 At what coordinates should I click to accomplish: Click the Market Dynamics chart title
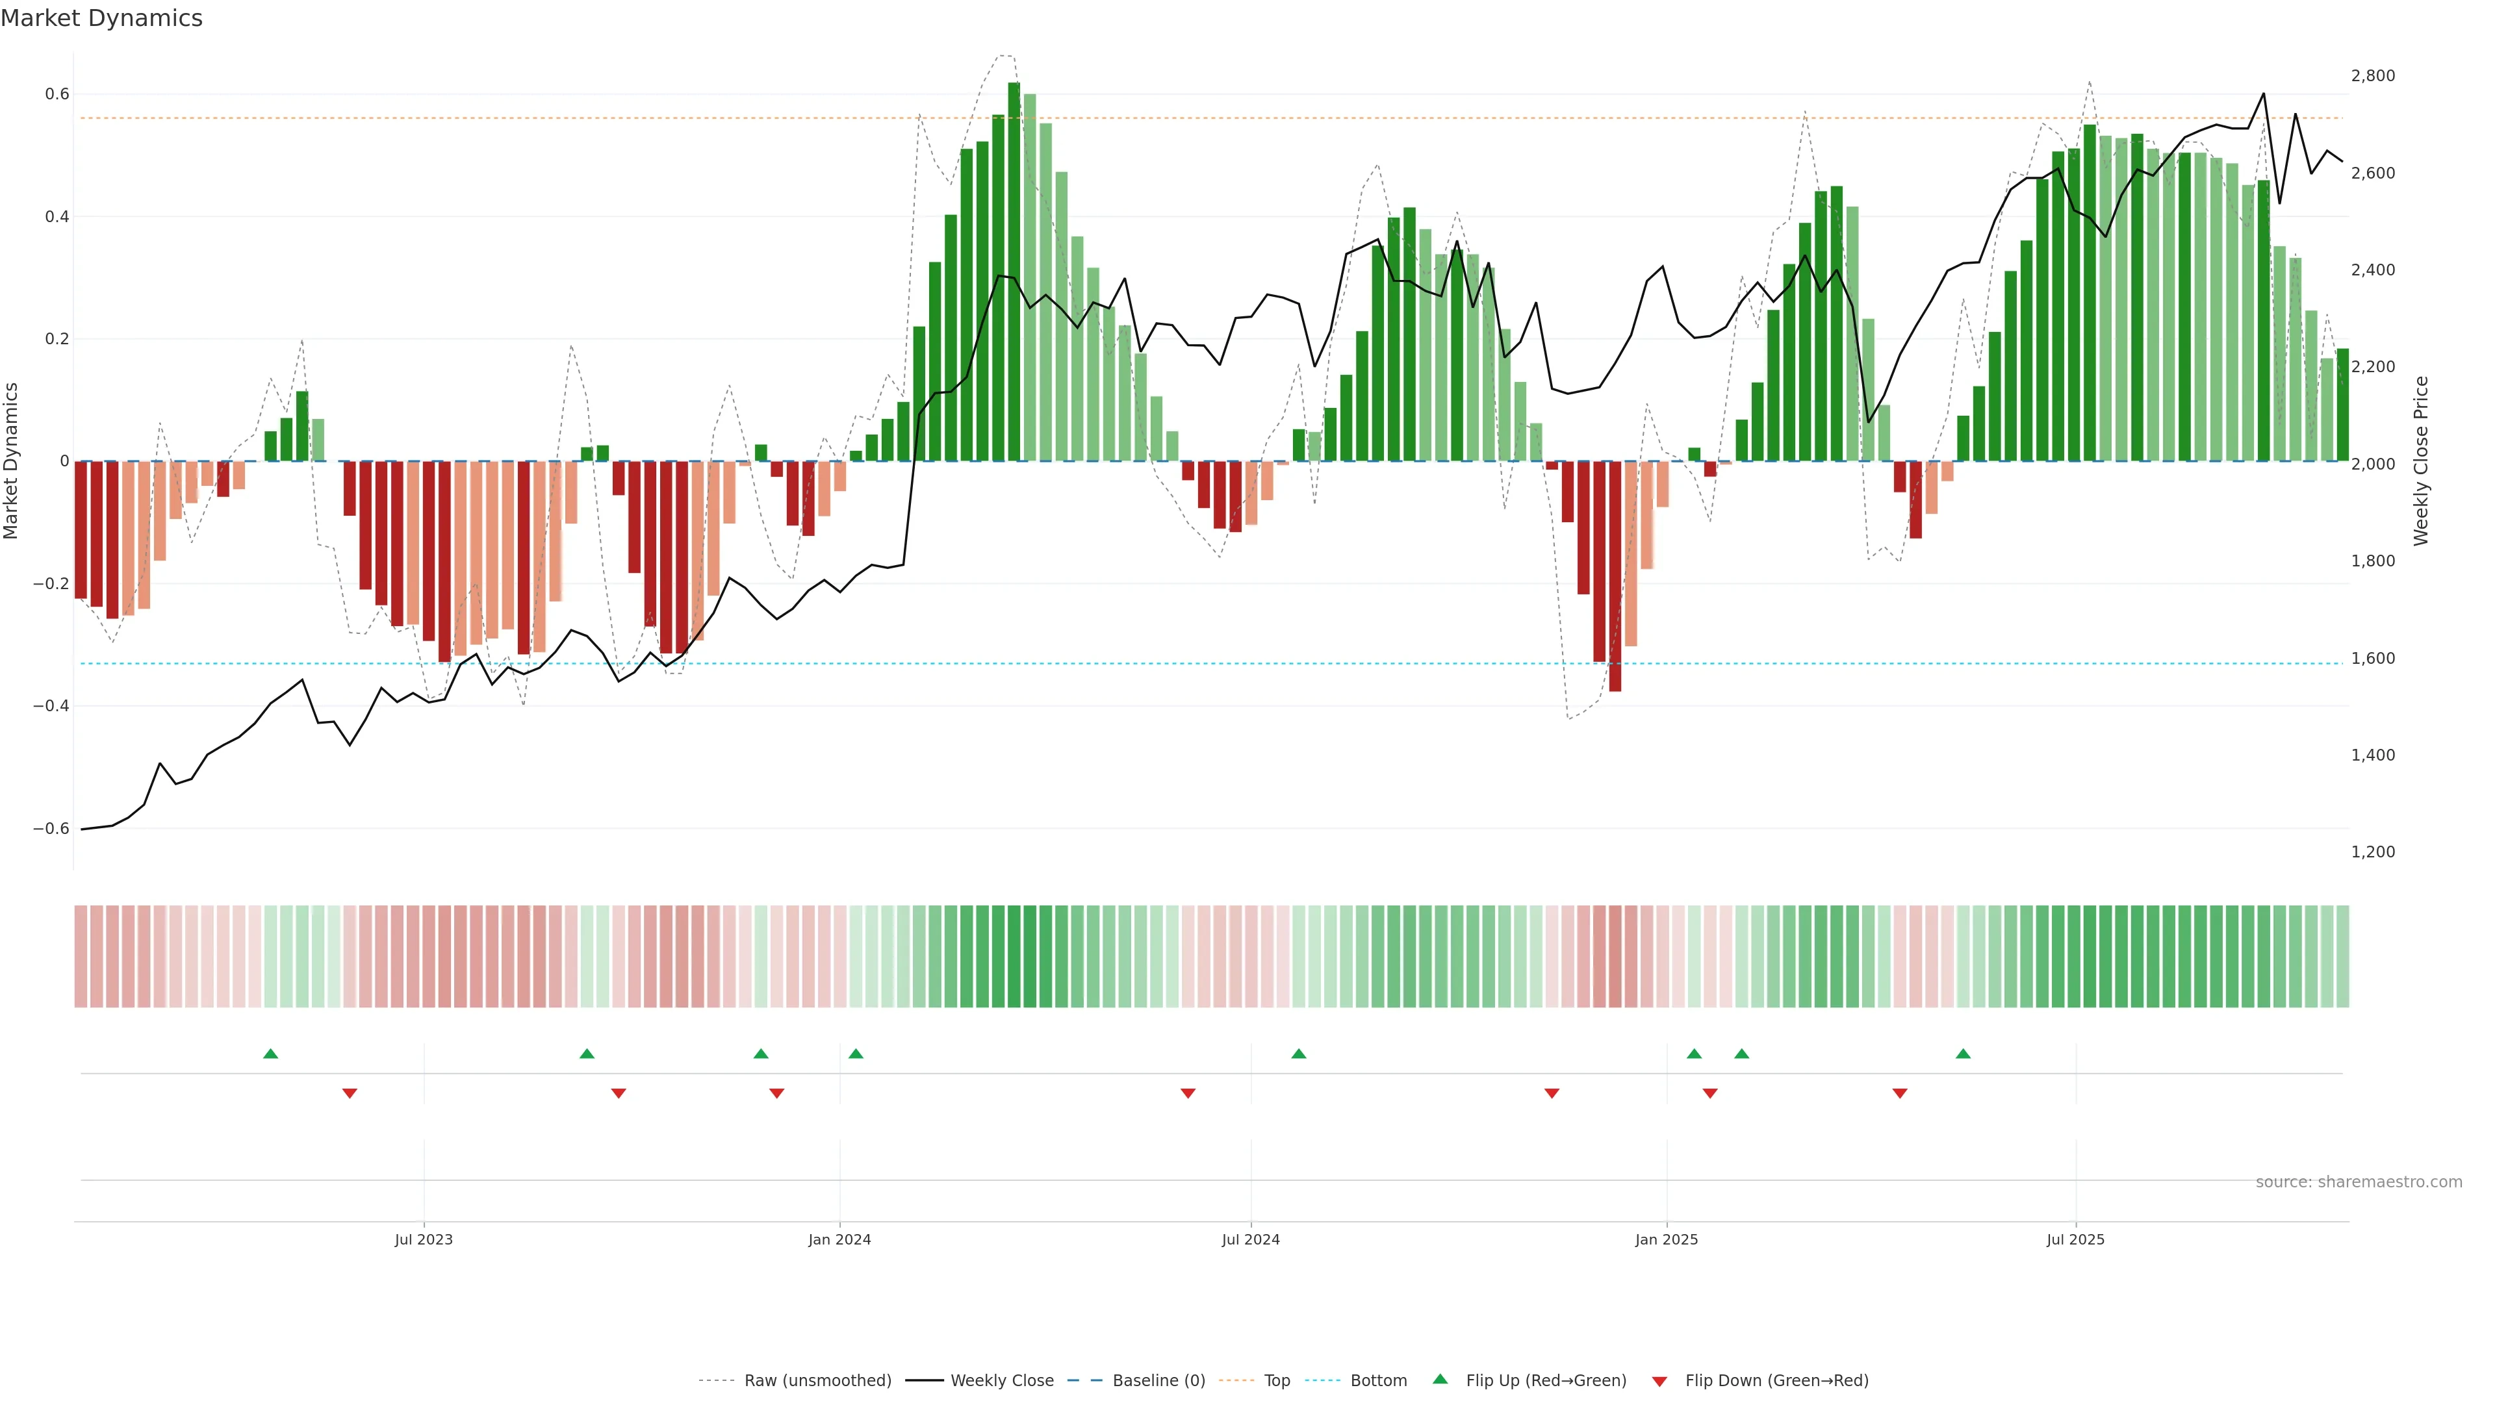pos(102,18)
